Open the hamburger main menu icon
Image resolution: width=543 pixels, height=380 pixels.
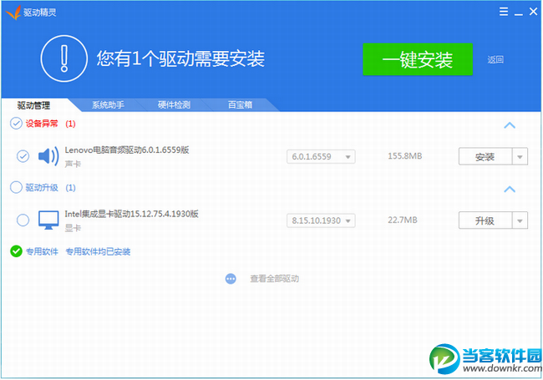point(504,12)
